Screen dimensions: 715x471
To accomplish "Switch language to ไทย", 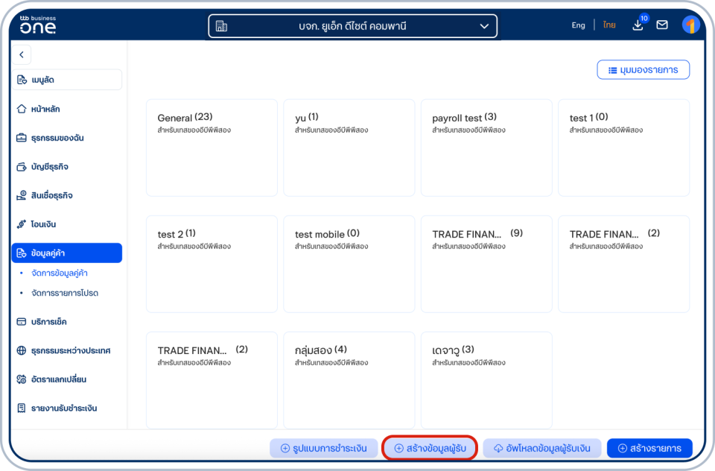I will tap(609, 25).
